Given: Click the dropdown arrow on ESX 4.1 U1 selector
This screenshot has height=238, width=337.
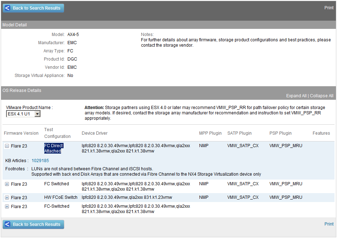Looking at the screenshot, I should (x=37, y=114).
